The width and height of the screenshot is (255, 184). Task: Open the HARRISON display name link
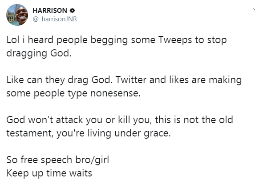(50, 11)
